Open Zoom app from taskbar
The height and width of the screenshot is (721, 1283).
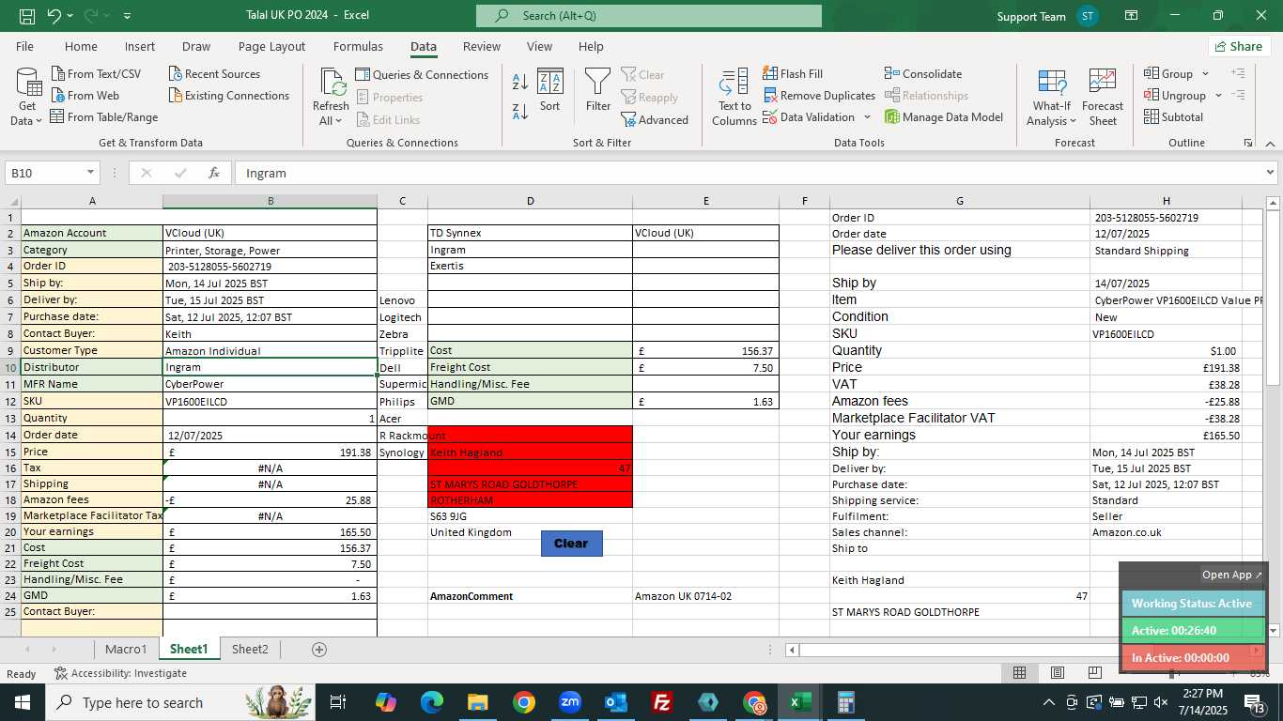[570, 702]
